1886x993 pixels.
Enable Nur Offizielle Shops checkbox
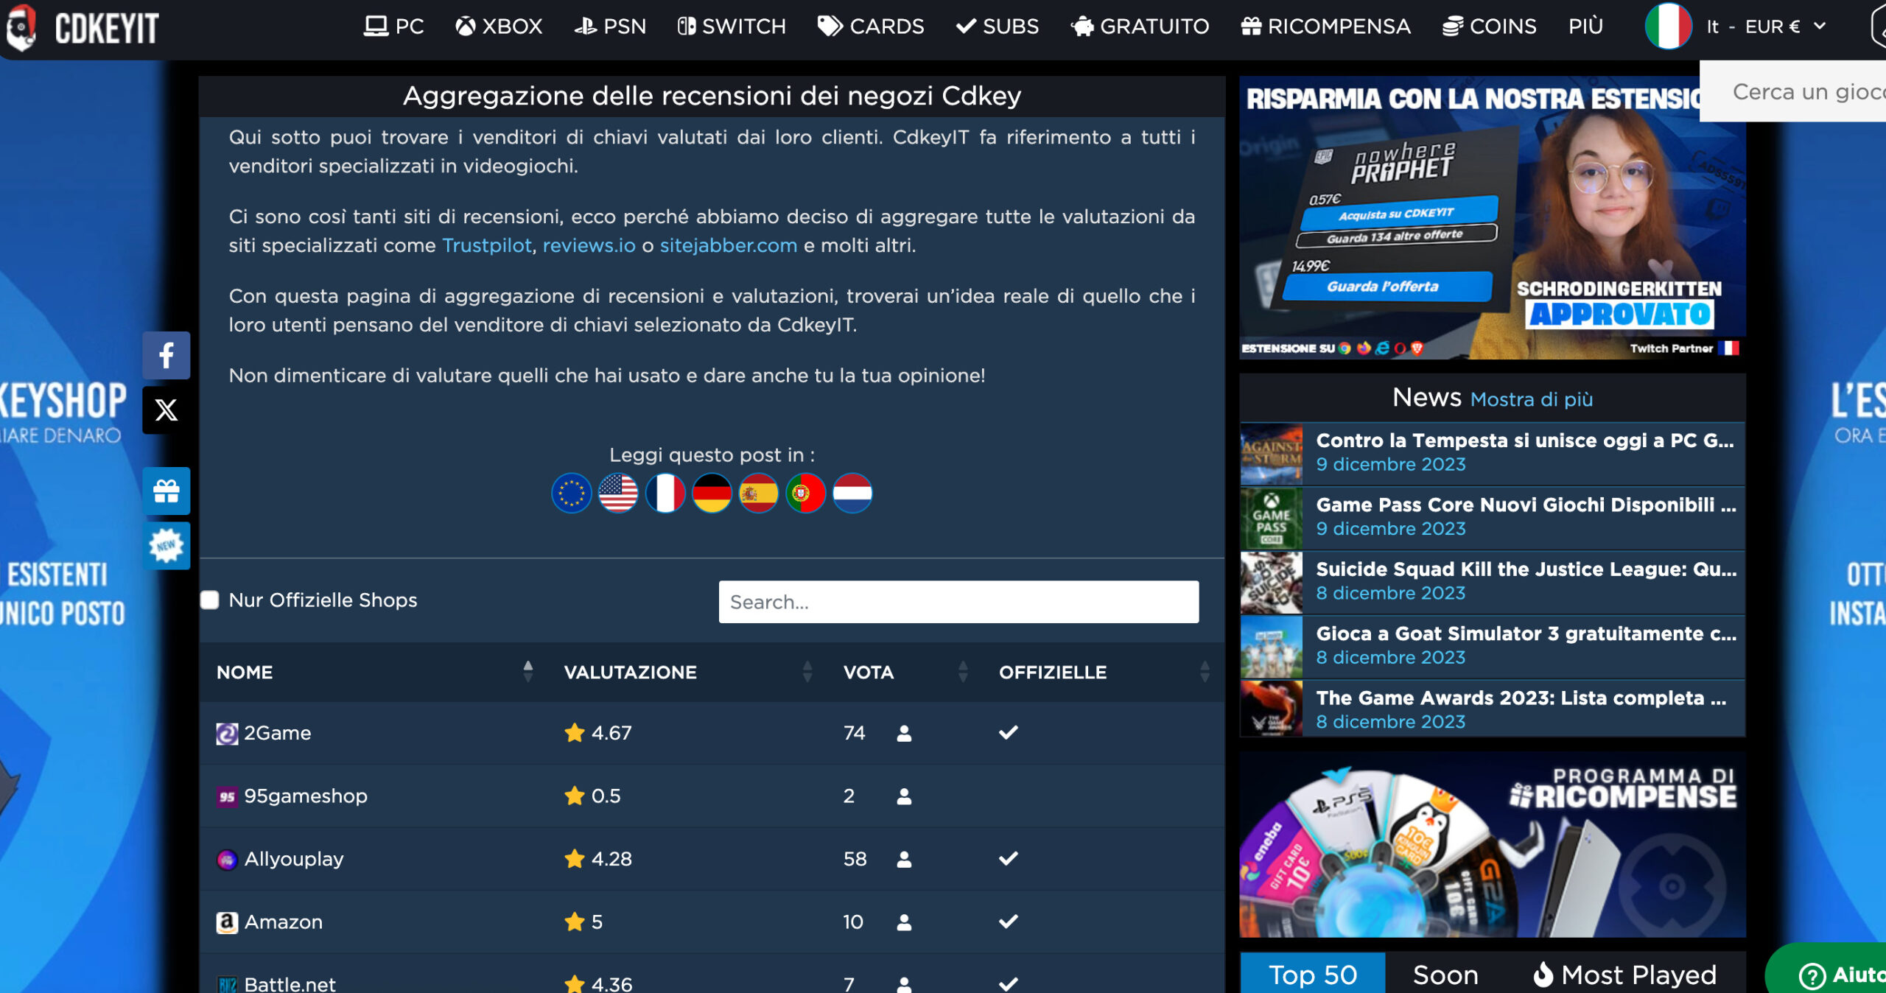click(x=211, y=600)
